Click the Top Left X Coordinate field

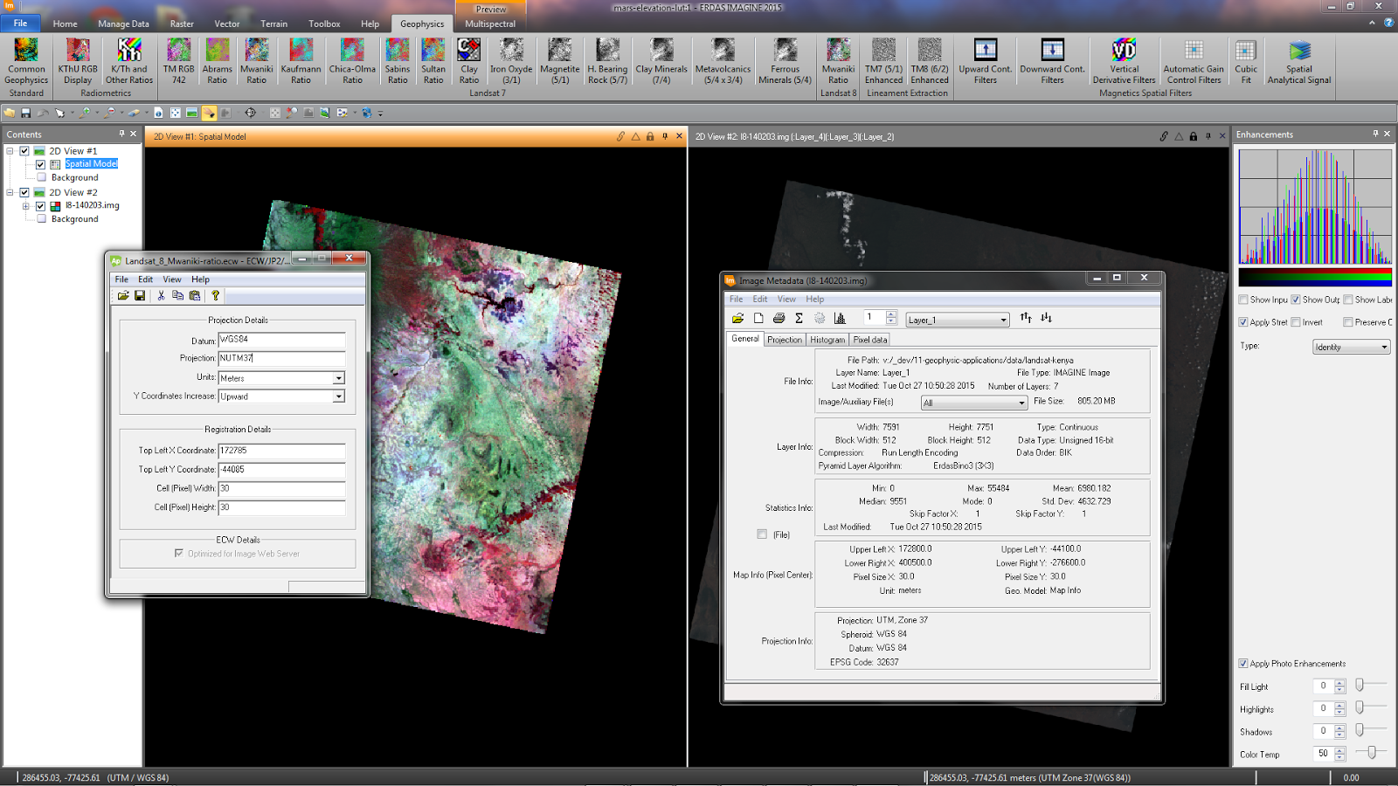coord(281,451)
